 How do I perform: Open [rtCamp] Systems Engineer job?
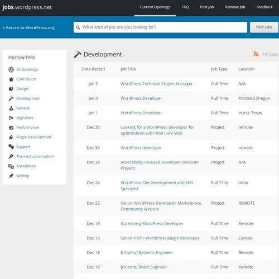tap(146, 253)
